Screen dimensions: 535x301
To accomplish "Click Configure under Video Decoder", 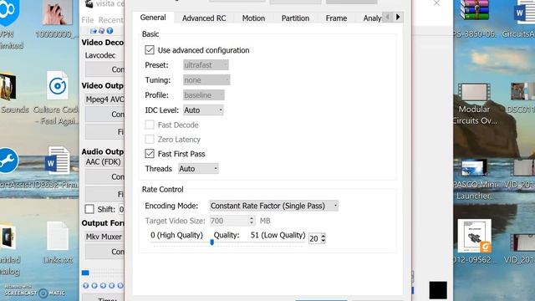I will point(104,69).
